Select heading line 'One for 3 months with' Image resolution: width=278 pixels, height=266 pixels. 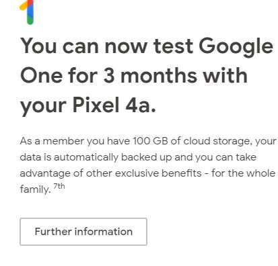[134, 75]
